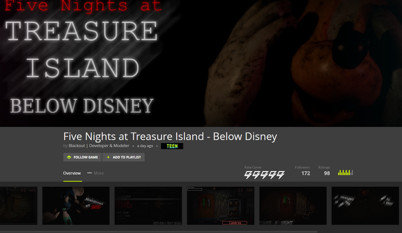Follow this game
The width and height of the screenshot is (402, 233).
[x=82, y=157]
